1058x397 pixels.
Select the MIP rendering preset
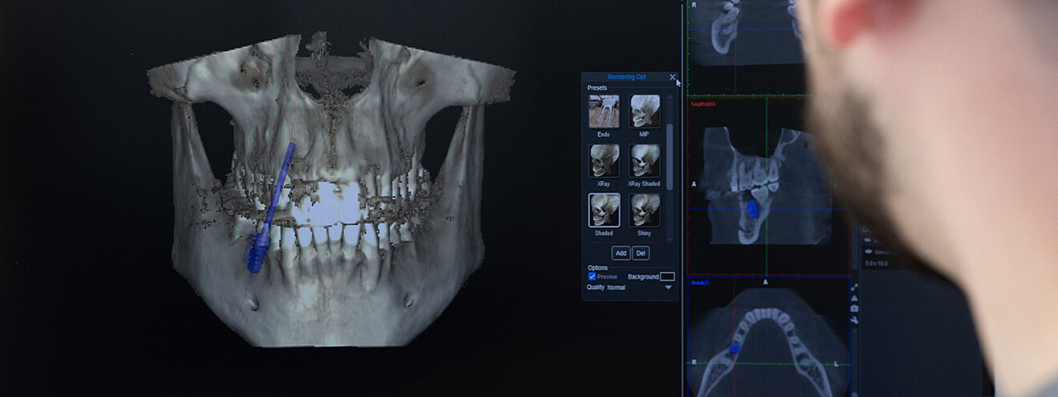(x=644, y=112)
